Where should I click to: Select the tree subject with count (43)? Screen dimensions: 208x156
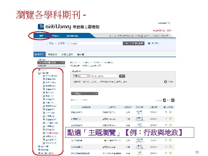click(x=52, y=123)
